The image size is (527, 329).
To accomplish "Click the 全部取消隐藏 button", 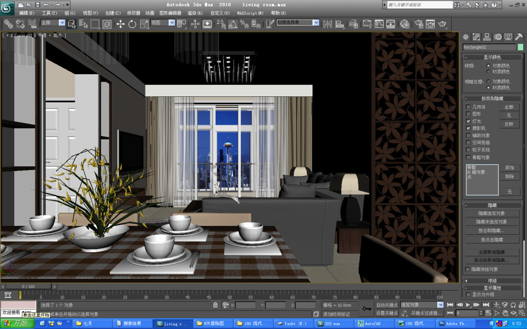I will click(492, 252).
